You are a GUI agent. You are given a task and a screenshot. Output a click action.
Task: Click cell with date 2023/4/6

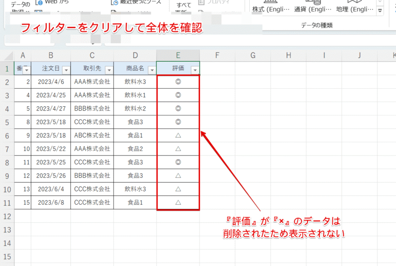51,82
